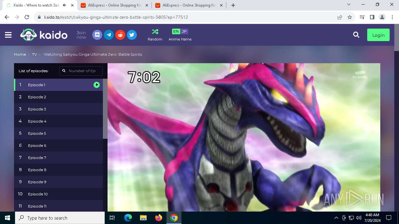Launch Microsoft Edge from taskbar
This screenshot has width=399, height=224.
(x=128, y=218)
